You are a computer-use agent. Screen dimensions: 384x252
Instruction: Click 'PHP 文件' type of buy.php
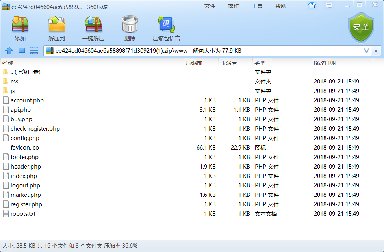(267, 119)
